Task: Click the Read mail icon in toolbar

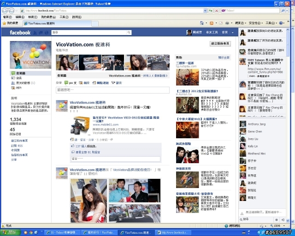Action: pos(221,23)
